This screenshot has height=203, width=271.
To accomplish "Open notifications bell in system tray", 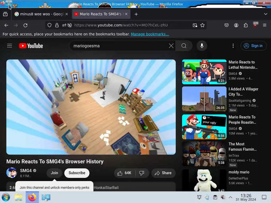I will pos(199,197).
